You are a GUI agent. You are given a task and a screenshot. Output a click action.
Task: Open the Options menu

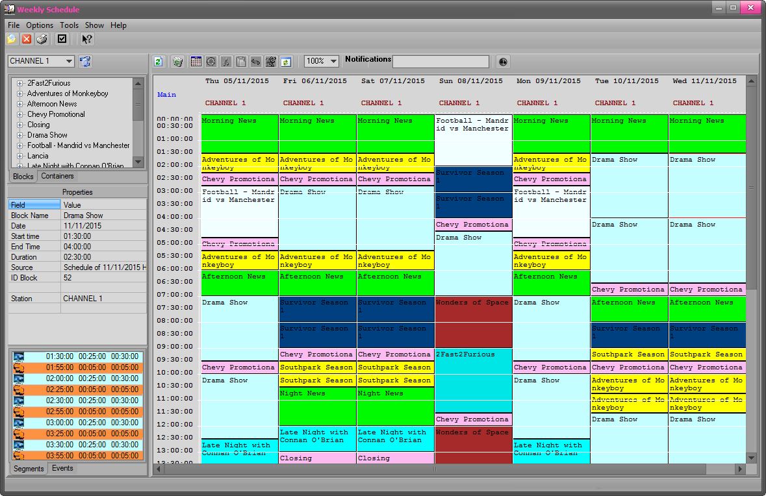(x=40, y=25)
